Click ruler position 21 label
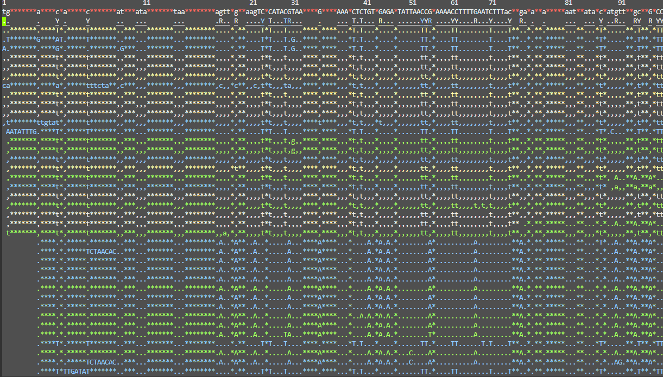The width and height of the screenshot is (663, 377). coord(253,3)
